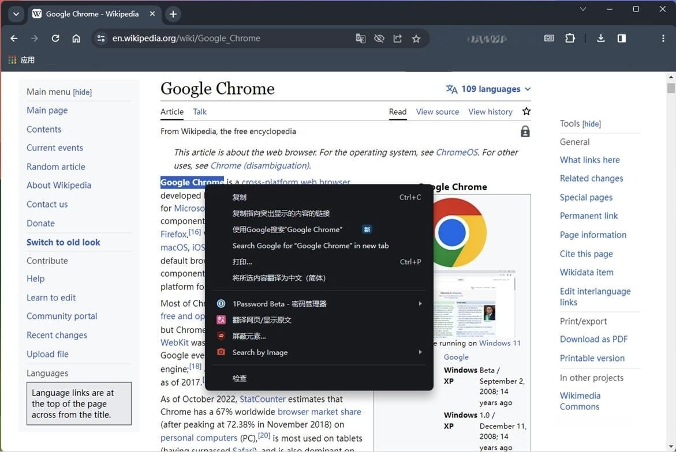
Task: Expand the 1Password Beta submenu
Action: click(420, 303)
